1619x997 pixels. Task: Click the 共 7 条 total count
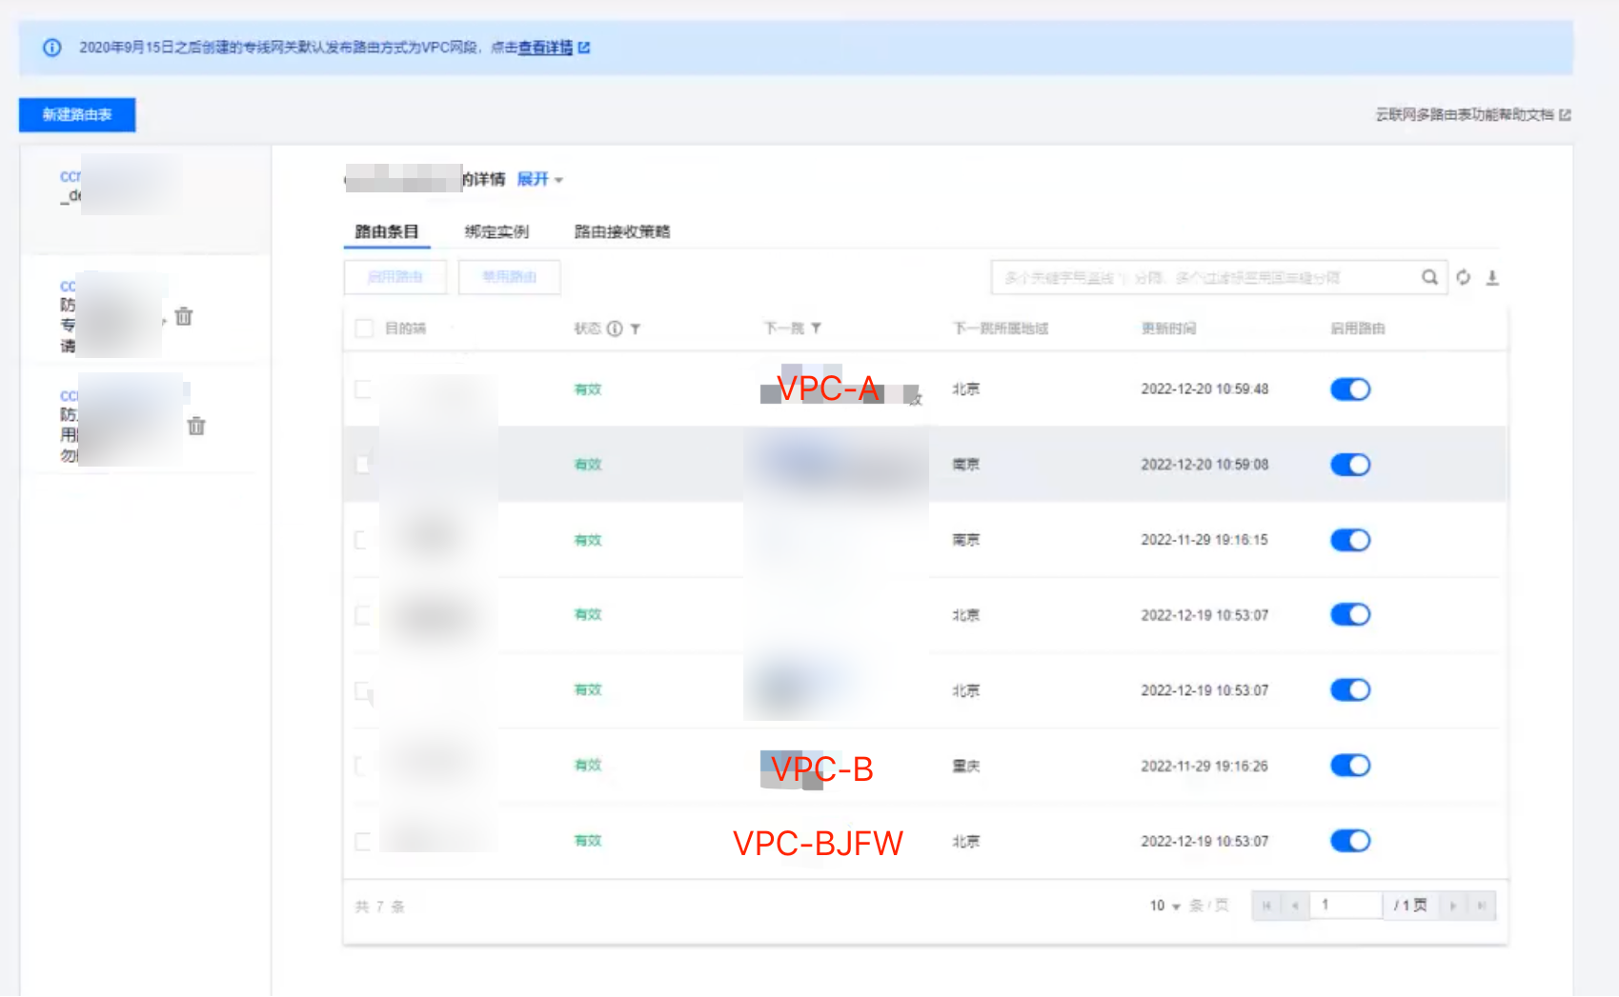[379, 907]
